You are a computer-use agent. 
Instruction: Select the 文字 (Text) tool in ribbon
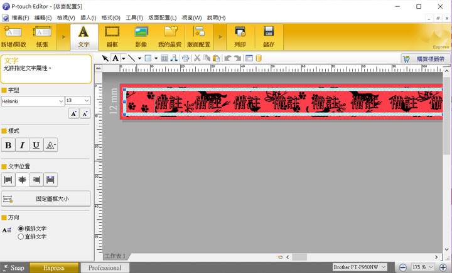click(83, 36)
